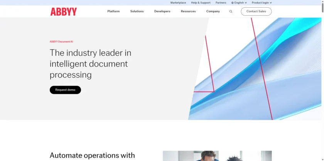This screenshot has width=324, height=161.
Task: Click the page's vertical scrollbar
Action: point(322,77)
